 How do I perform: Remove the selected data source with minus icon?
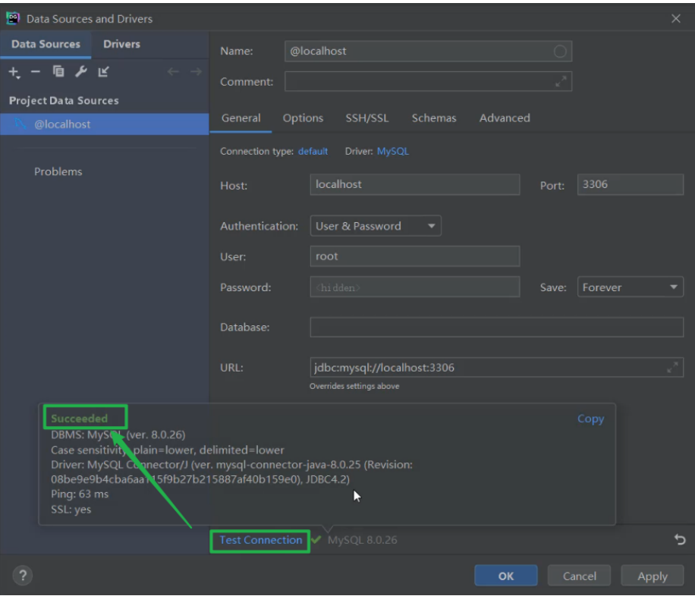tap(36, 71)
